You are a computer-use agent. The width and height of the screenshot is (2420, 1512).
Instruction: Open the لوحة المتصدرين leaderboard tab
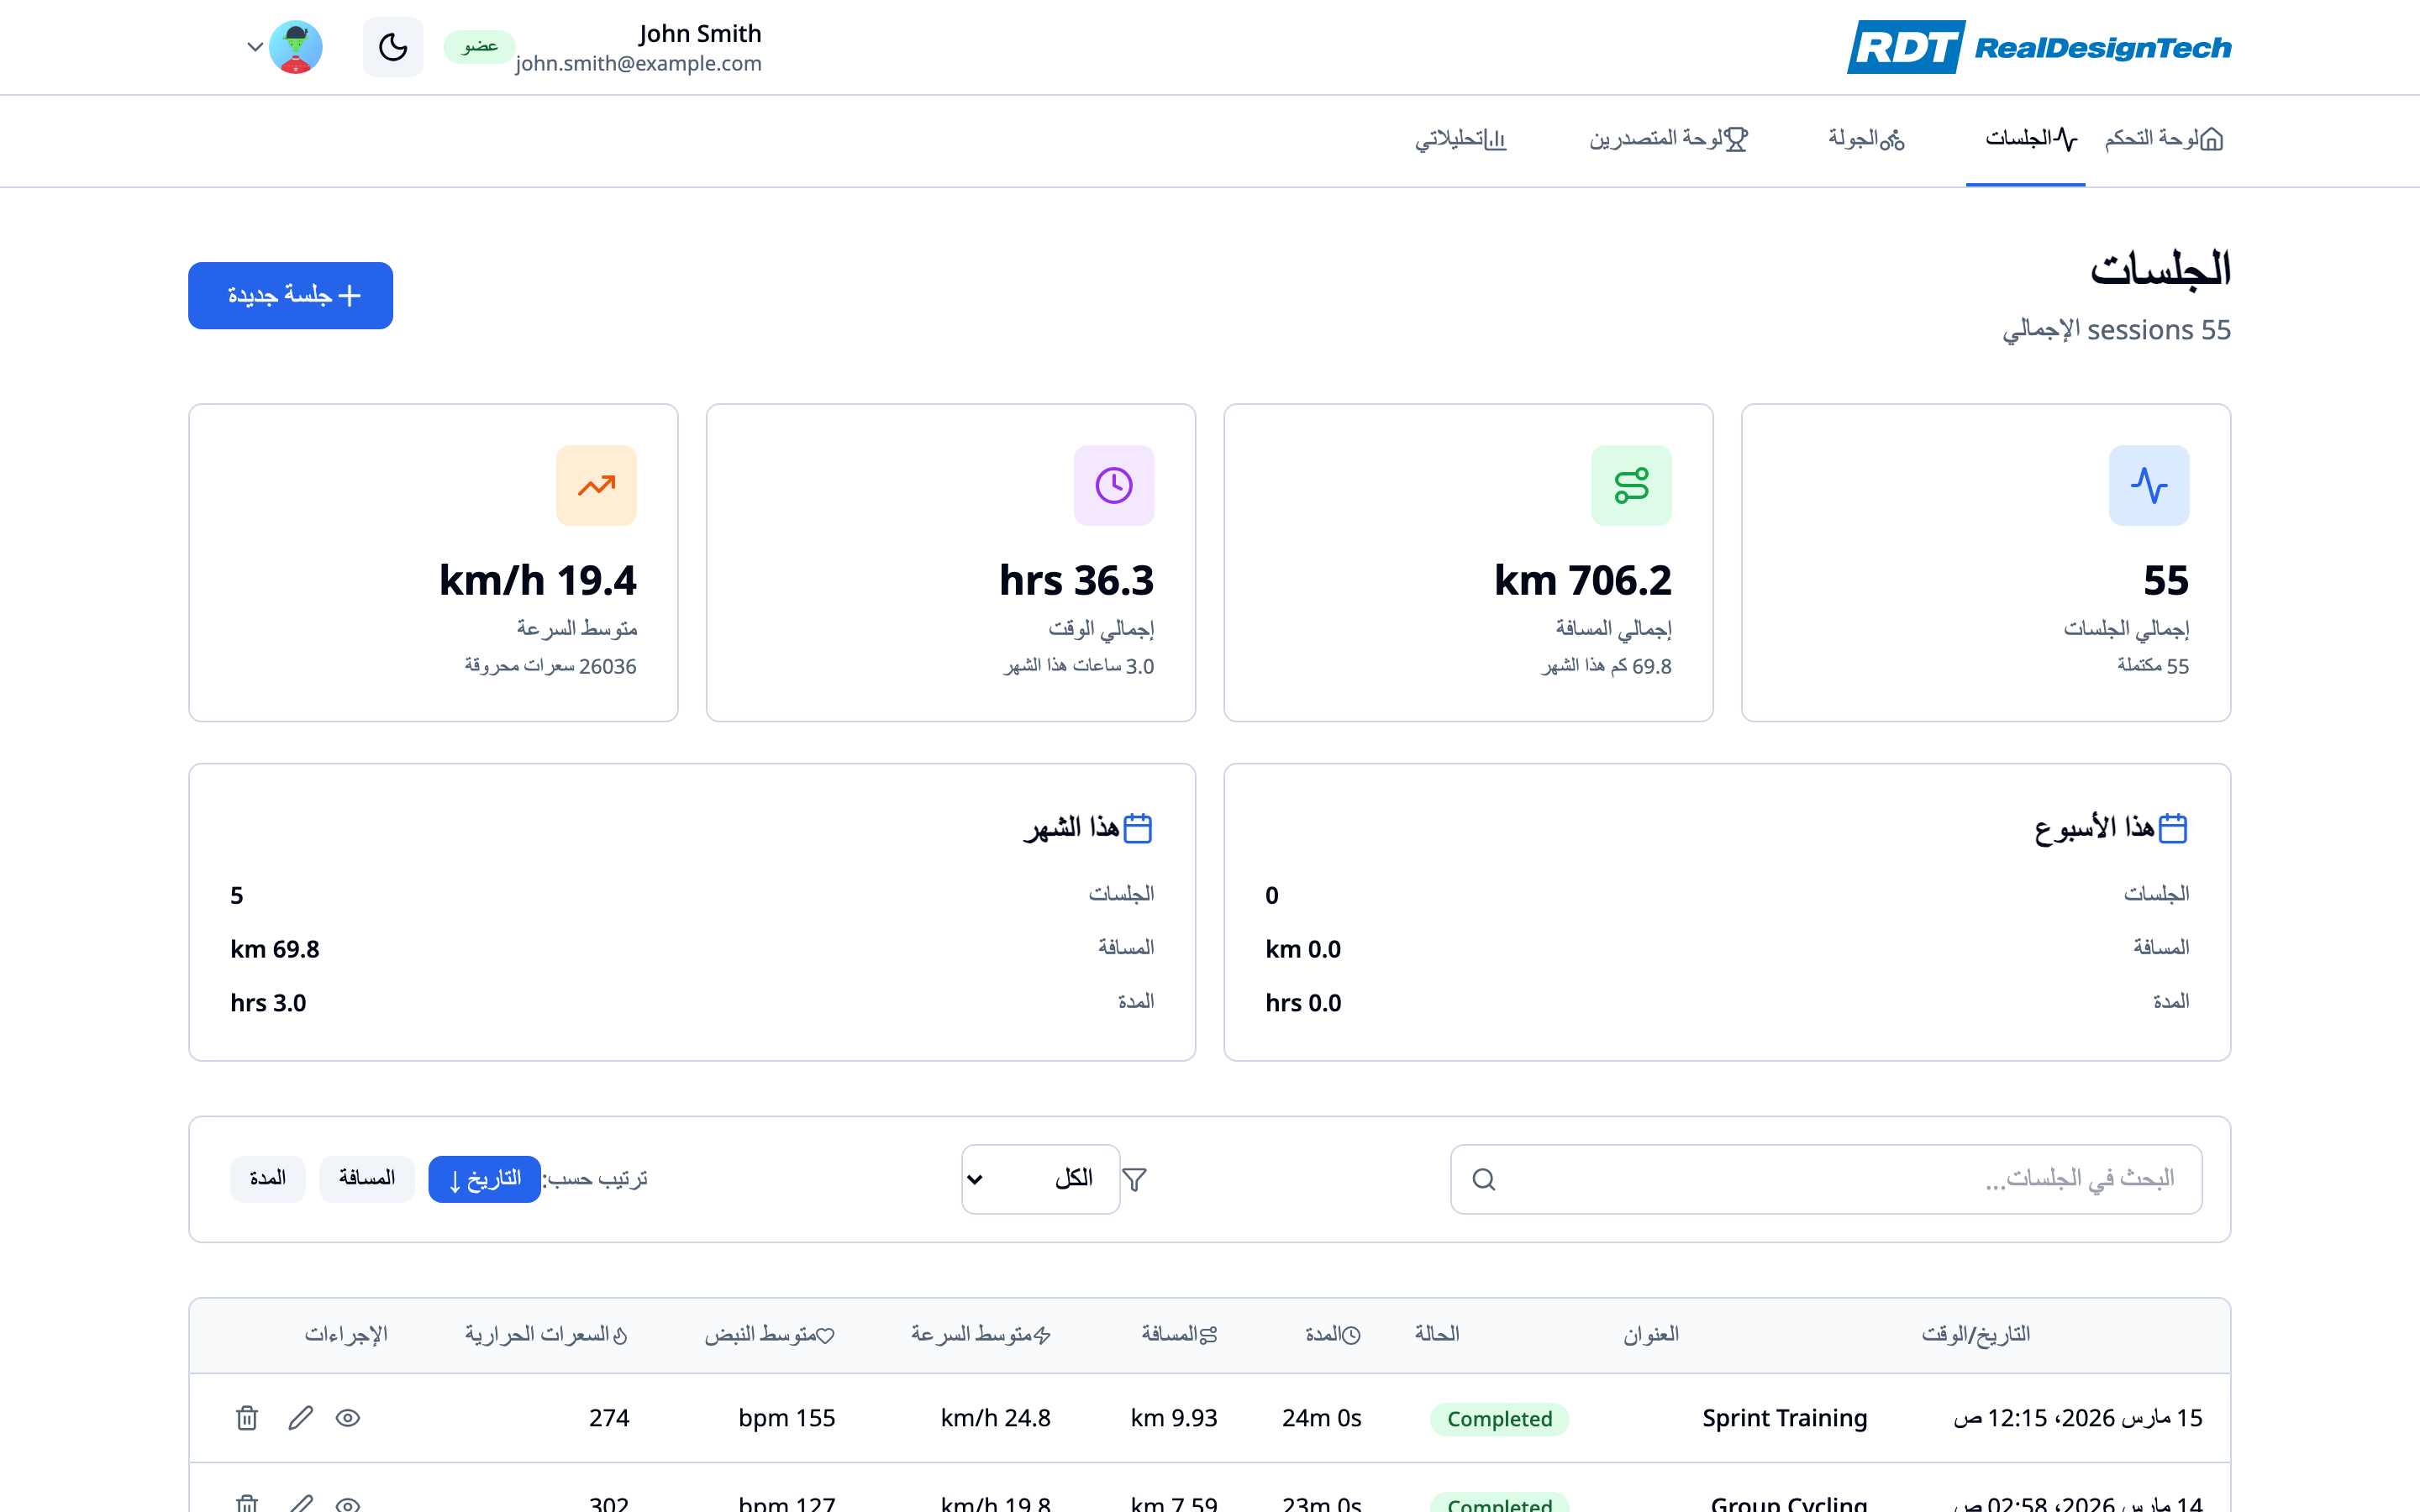(x=1668, y=139)
